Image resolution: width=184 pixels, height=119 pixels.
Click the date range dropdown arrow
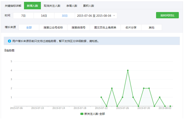[114, 15]
